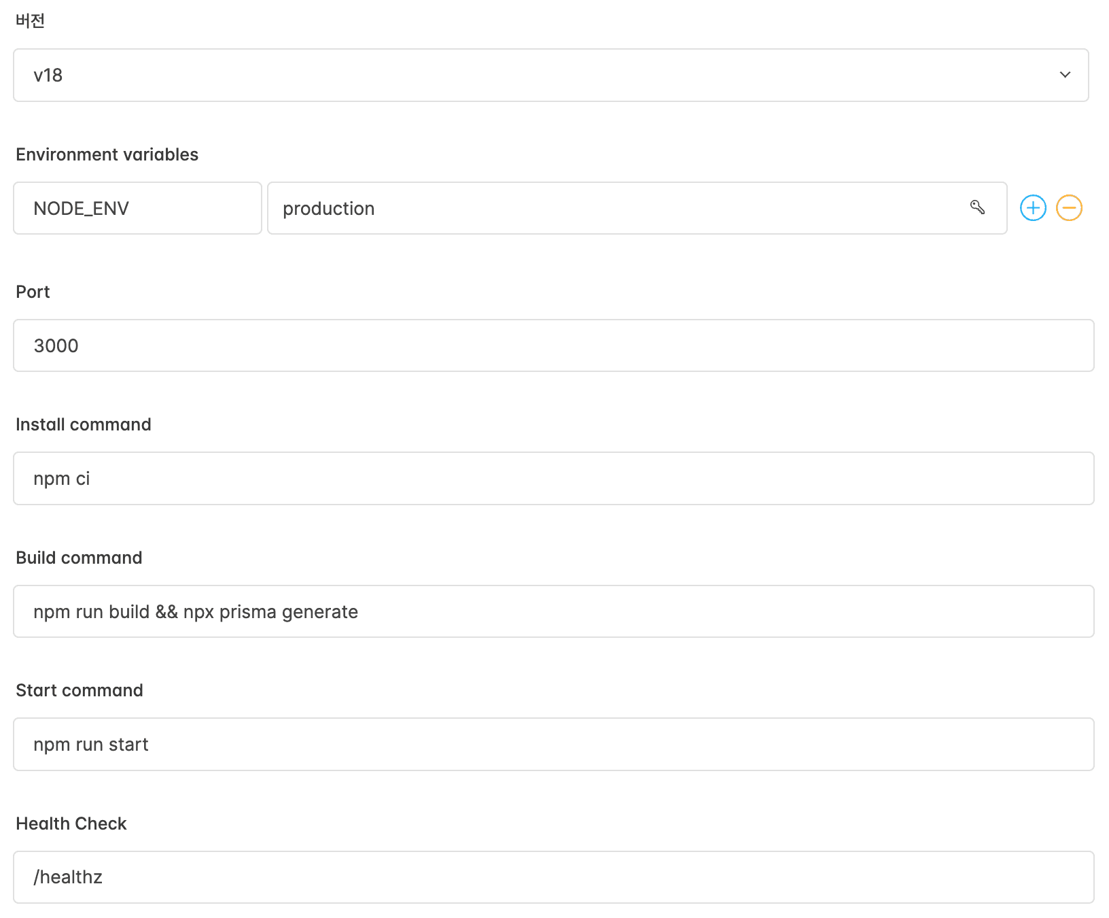Click the production variable value field
1109x918 pixels.
click(x=612, y=208)
